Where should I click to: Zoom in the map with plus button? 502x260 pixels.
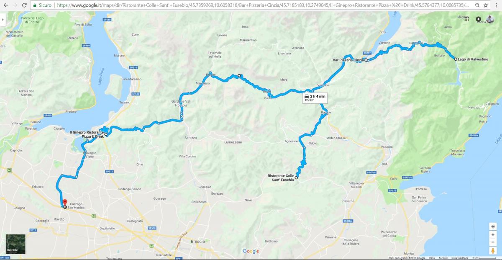tap(493, 235)
